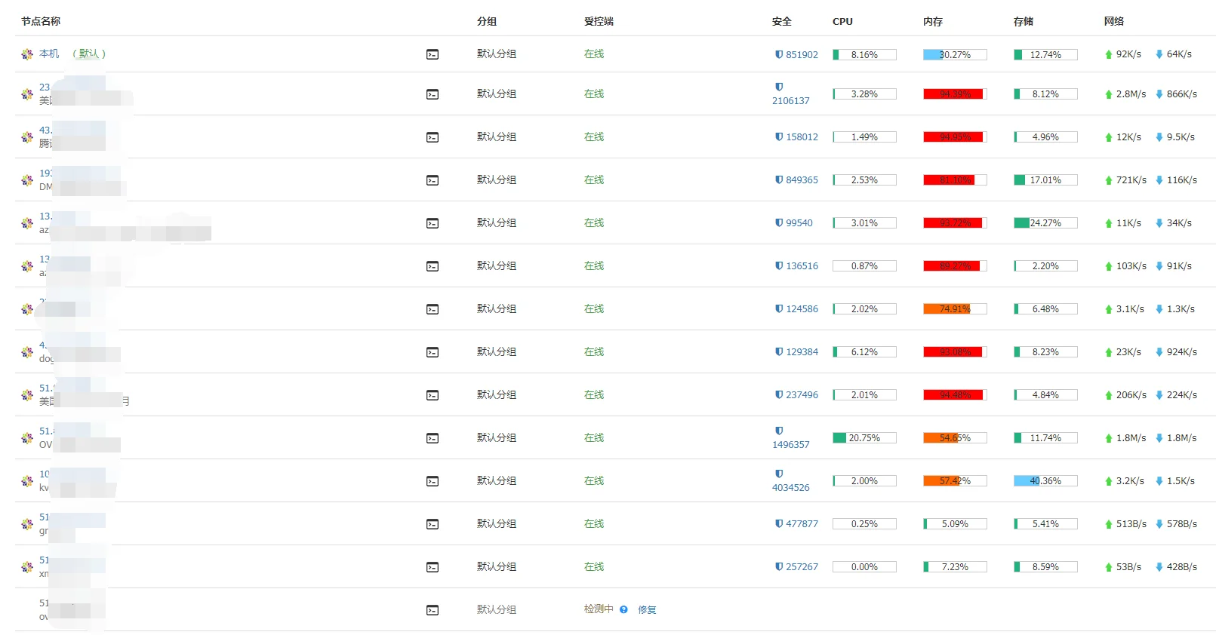Click the 74.91% orange memory bar

pos(955,309)
